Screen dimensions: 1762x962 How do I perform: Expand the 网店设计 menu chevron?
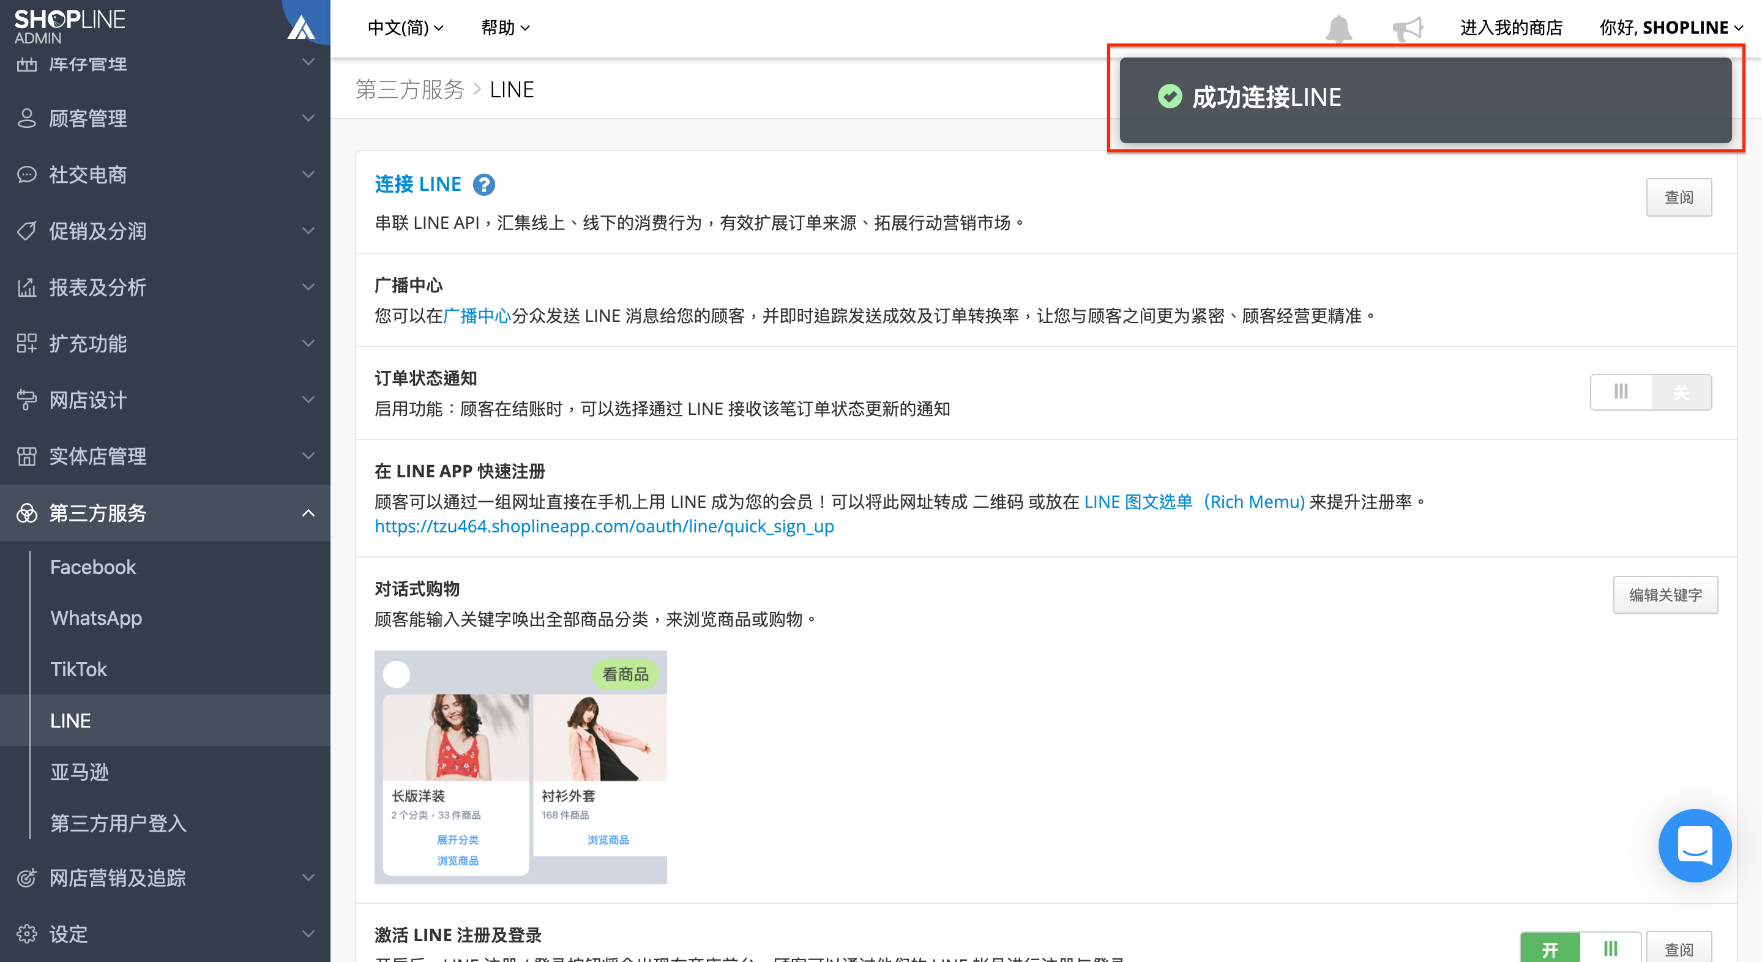308,400
